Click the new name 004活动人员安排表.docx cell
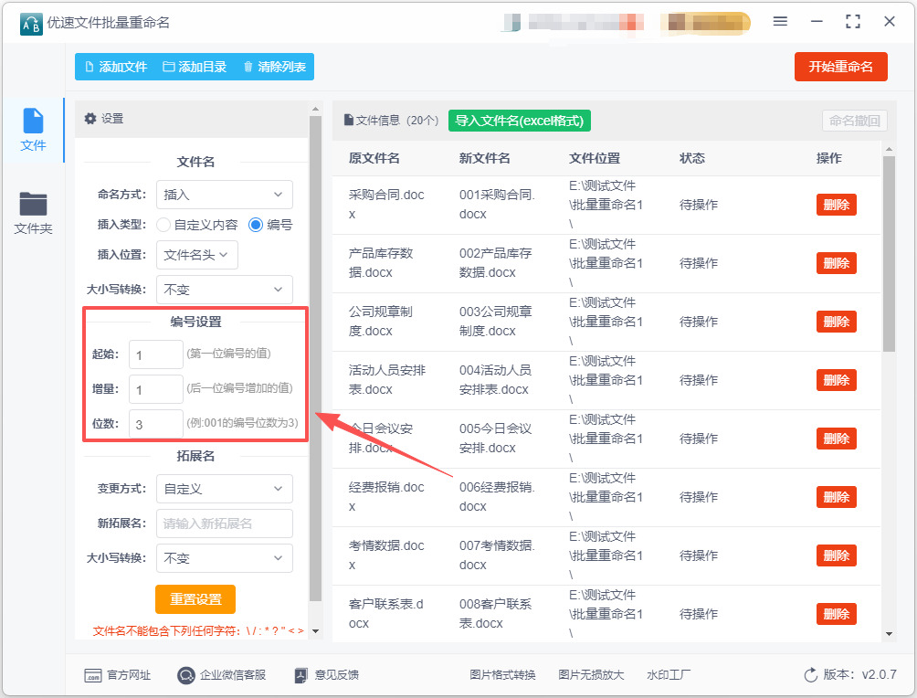The width and height of the screenshot is (917, 698). 495,380
